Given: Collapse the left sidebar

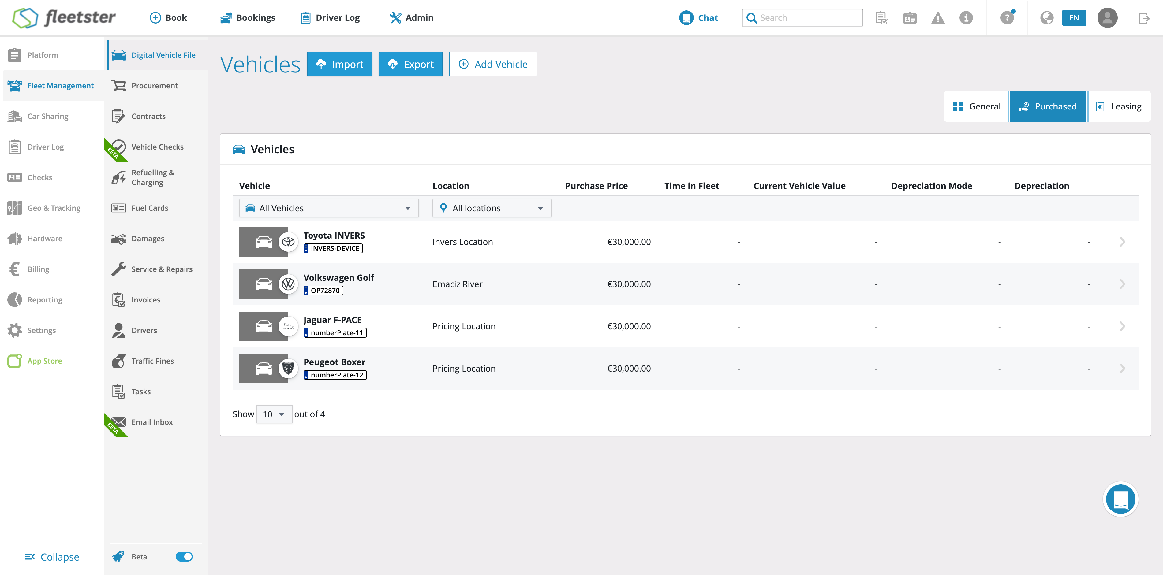Looking at the screenshot, I should coord(52,556).
